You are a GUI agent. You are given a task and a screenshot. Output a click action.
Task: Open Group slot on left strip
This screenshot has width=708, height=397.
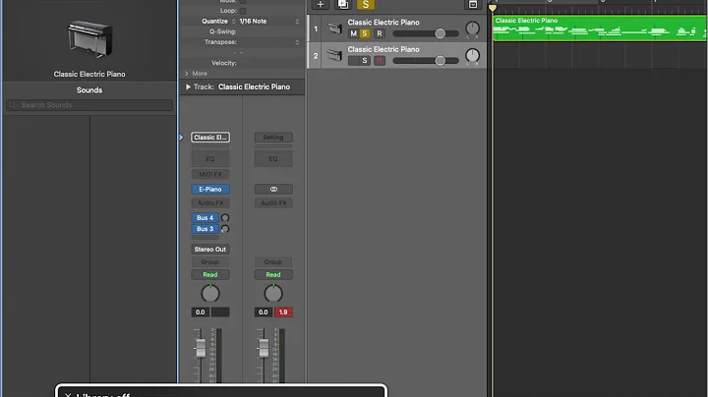click(x=210, y=262)
